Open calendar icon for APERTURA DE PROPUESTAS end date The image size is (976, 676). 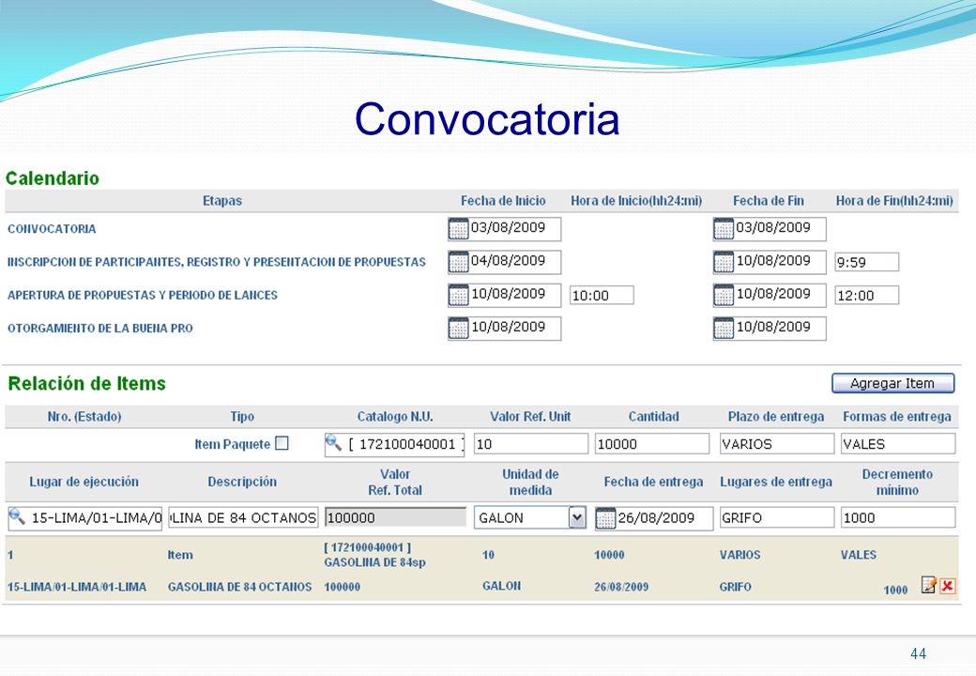(724, 295)
